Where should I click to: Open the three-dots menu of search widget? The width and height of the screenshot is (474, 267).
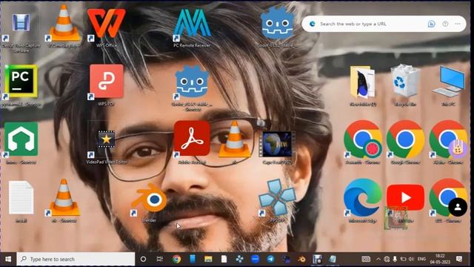[458, 24]
